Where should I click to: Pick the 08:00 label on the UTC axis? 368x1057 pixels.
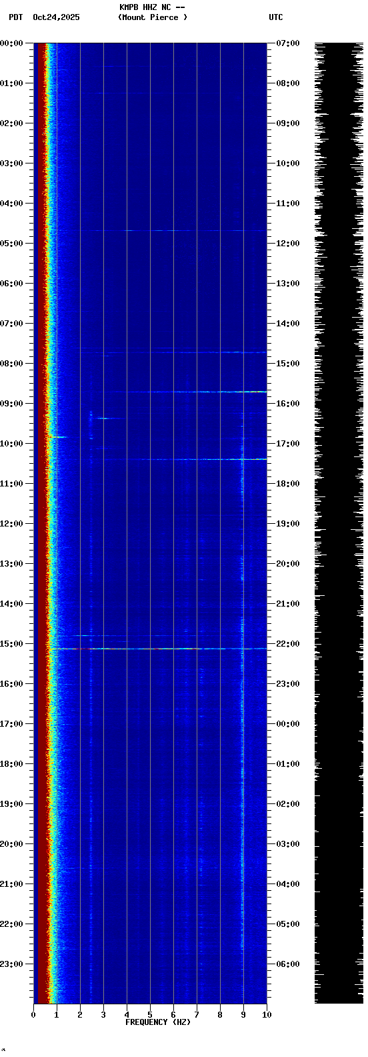(288, 83)
